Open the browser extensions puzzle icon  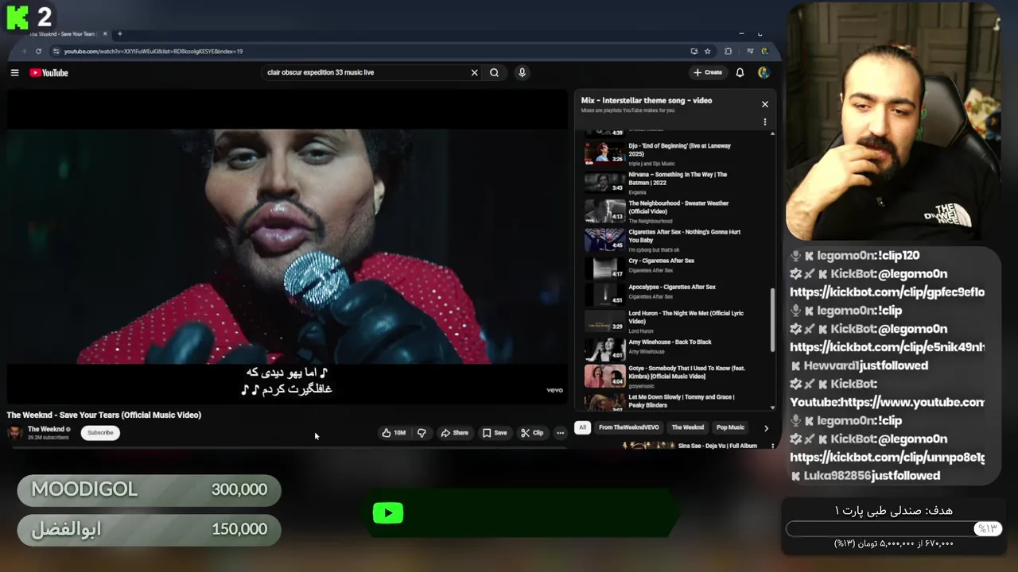[728, 52]
